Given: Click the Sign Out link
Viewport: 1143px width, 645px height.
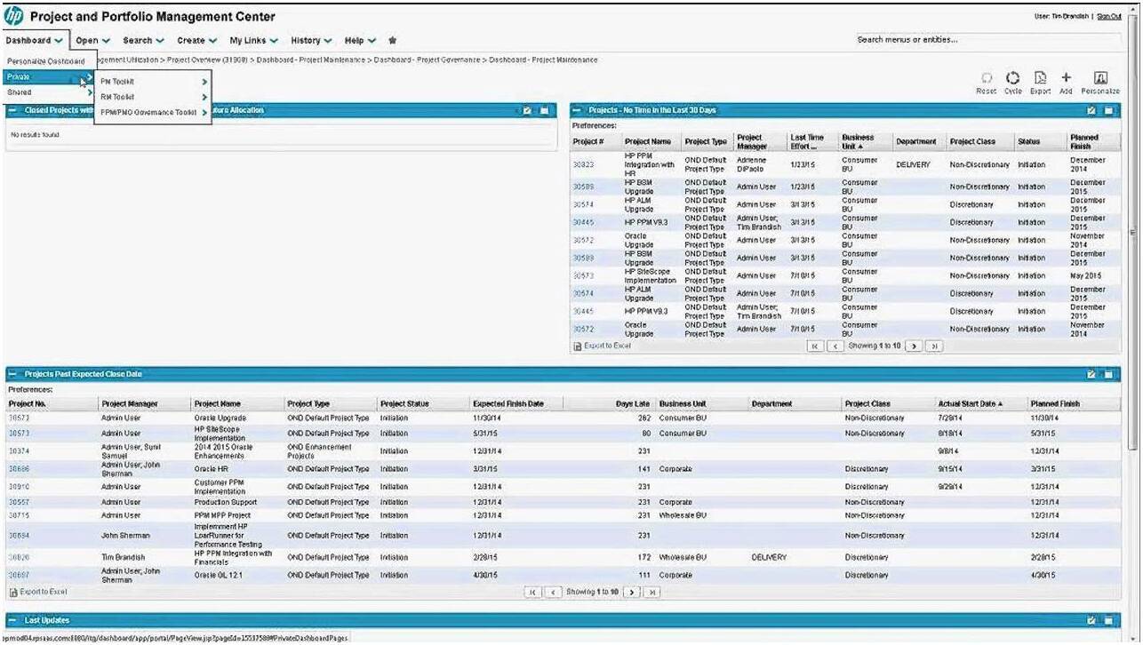Looking at the screenshot, I should (x=1108, y=16).
